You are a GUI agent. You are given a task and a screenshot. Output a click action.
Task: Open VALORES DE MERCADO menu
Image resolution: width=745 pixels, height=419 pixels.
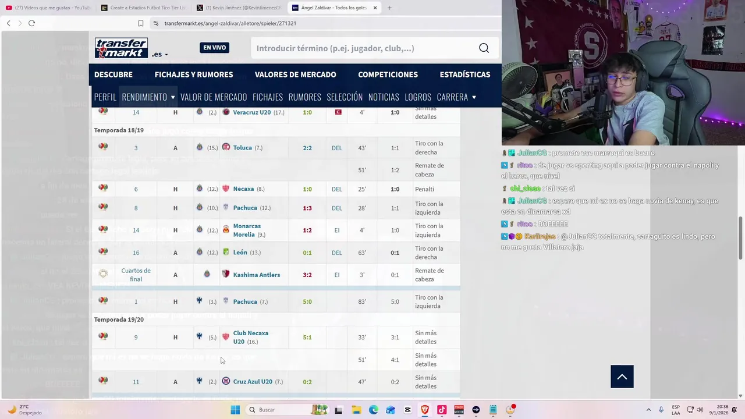click(x=295, y=74)
